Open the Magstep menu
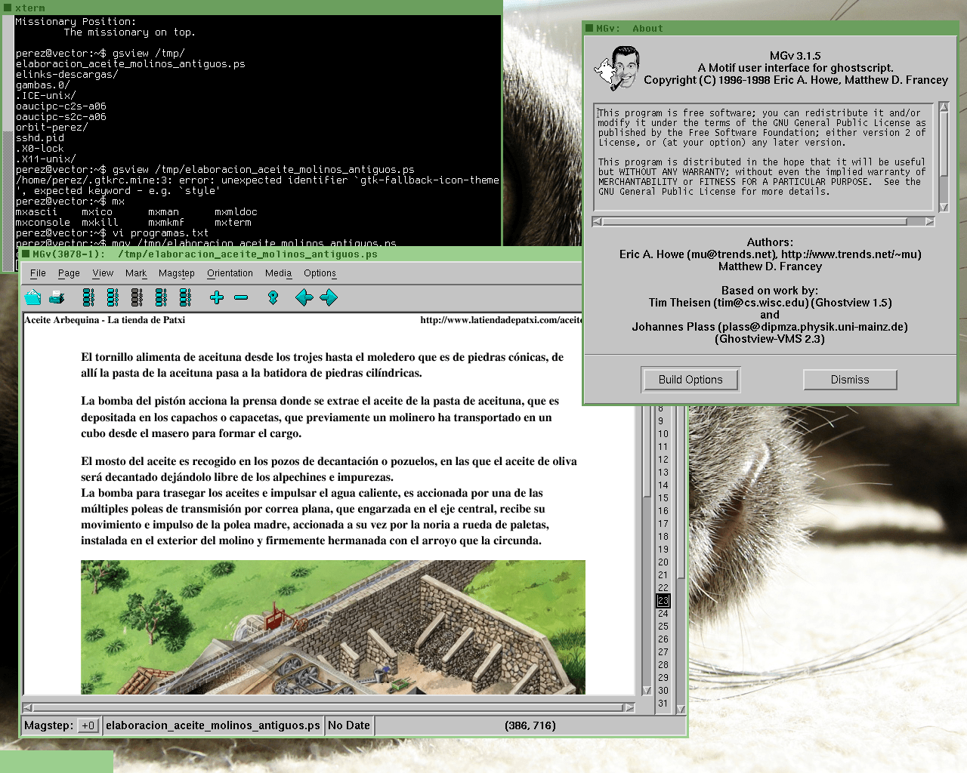 176,273
